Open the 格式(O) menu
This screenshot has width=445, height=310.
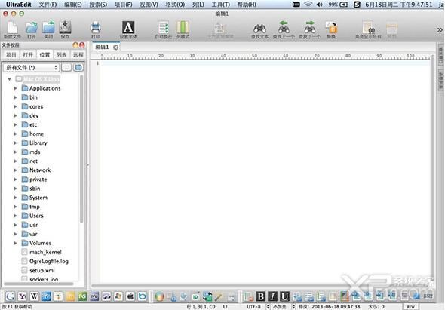[x=175, y=5]
